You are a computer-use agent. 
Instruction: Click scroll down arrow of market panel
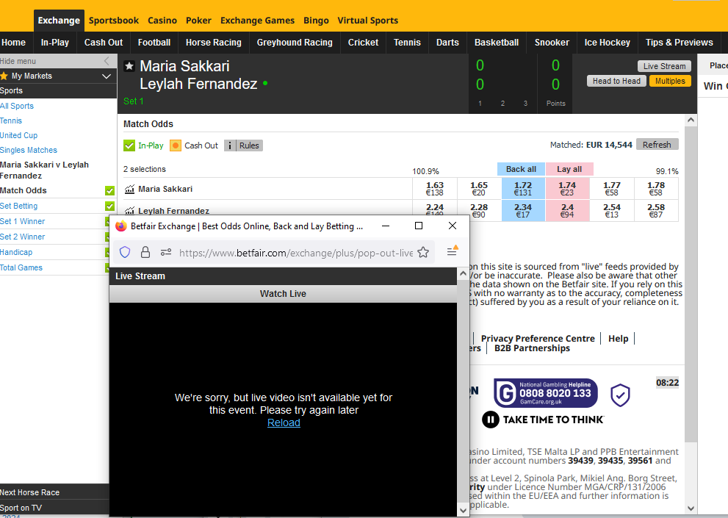click(691, 508)
